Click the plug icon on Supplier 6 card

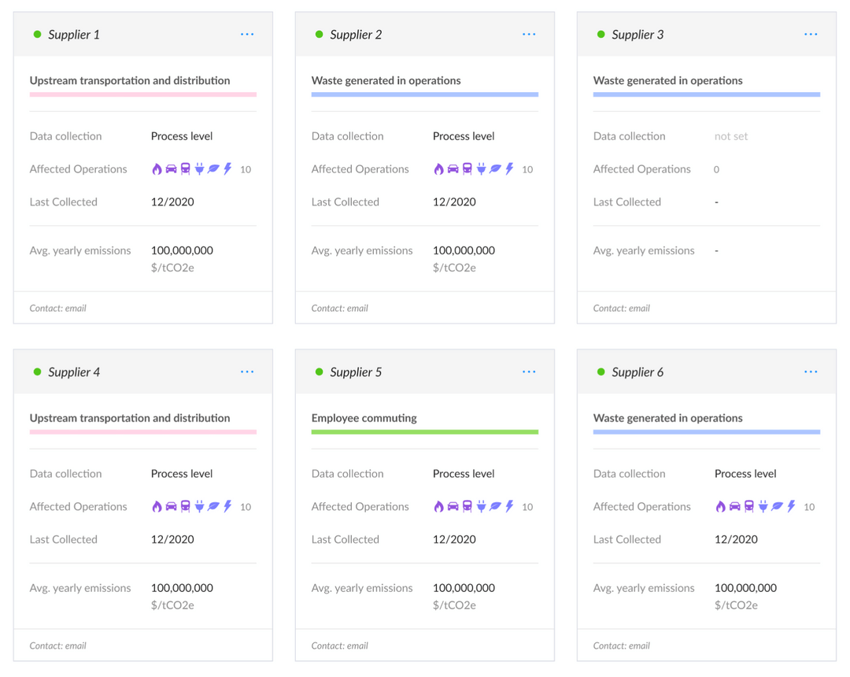pos(763,507)
